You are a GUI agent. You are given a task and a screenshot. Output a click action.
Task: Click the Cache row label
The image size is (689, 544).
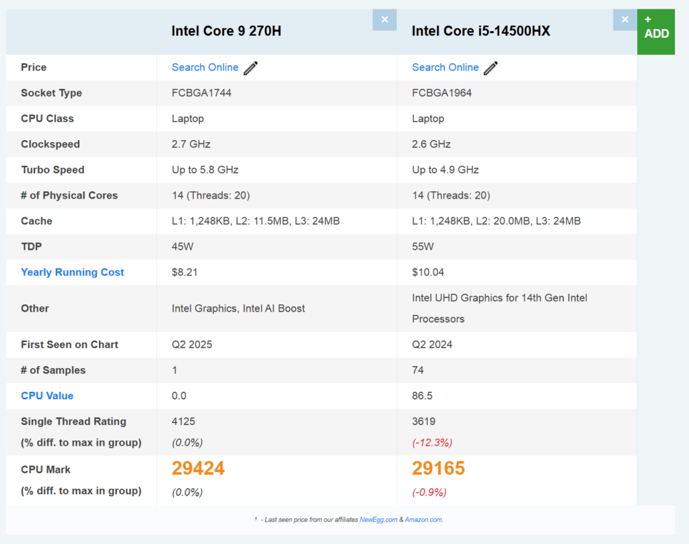36,222
